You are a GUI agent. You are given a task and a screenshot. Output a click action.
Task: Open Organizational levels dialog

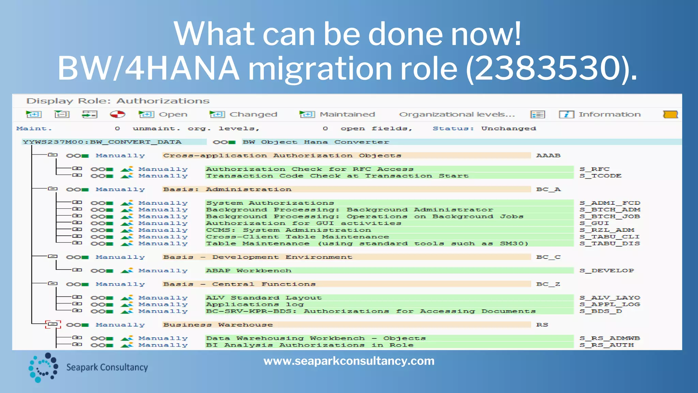pos(457,114)
